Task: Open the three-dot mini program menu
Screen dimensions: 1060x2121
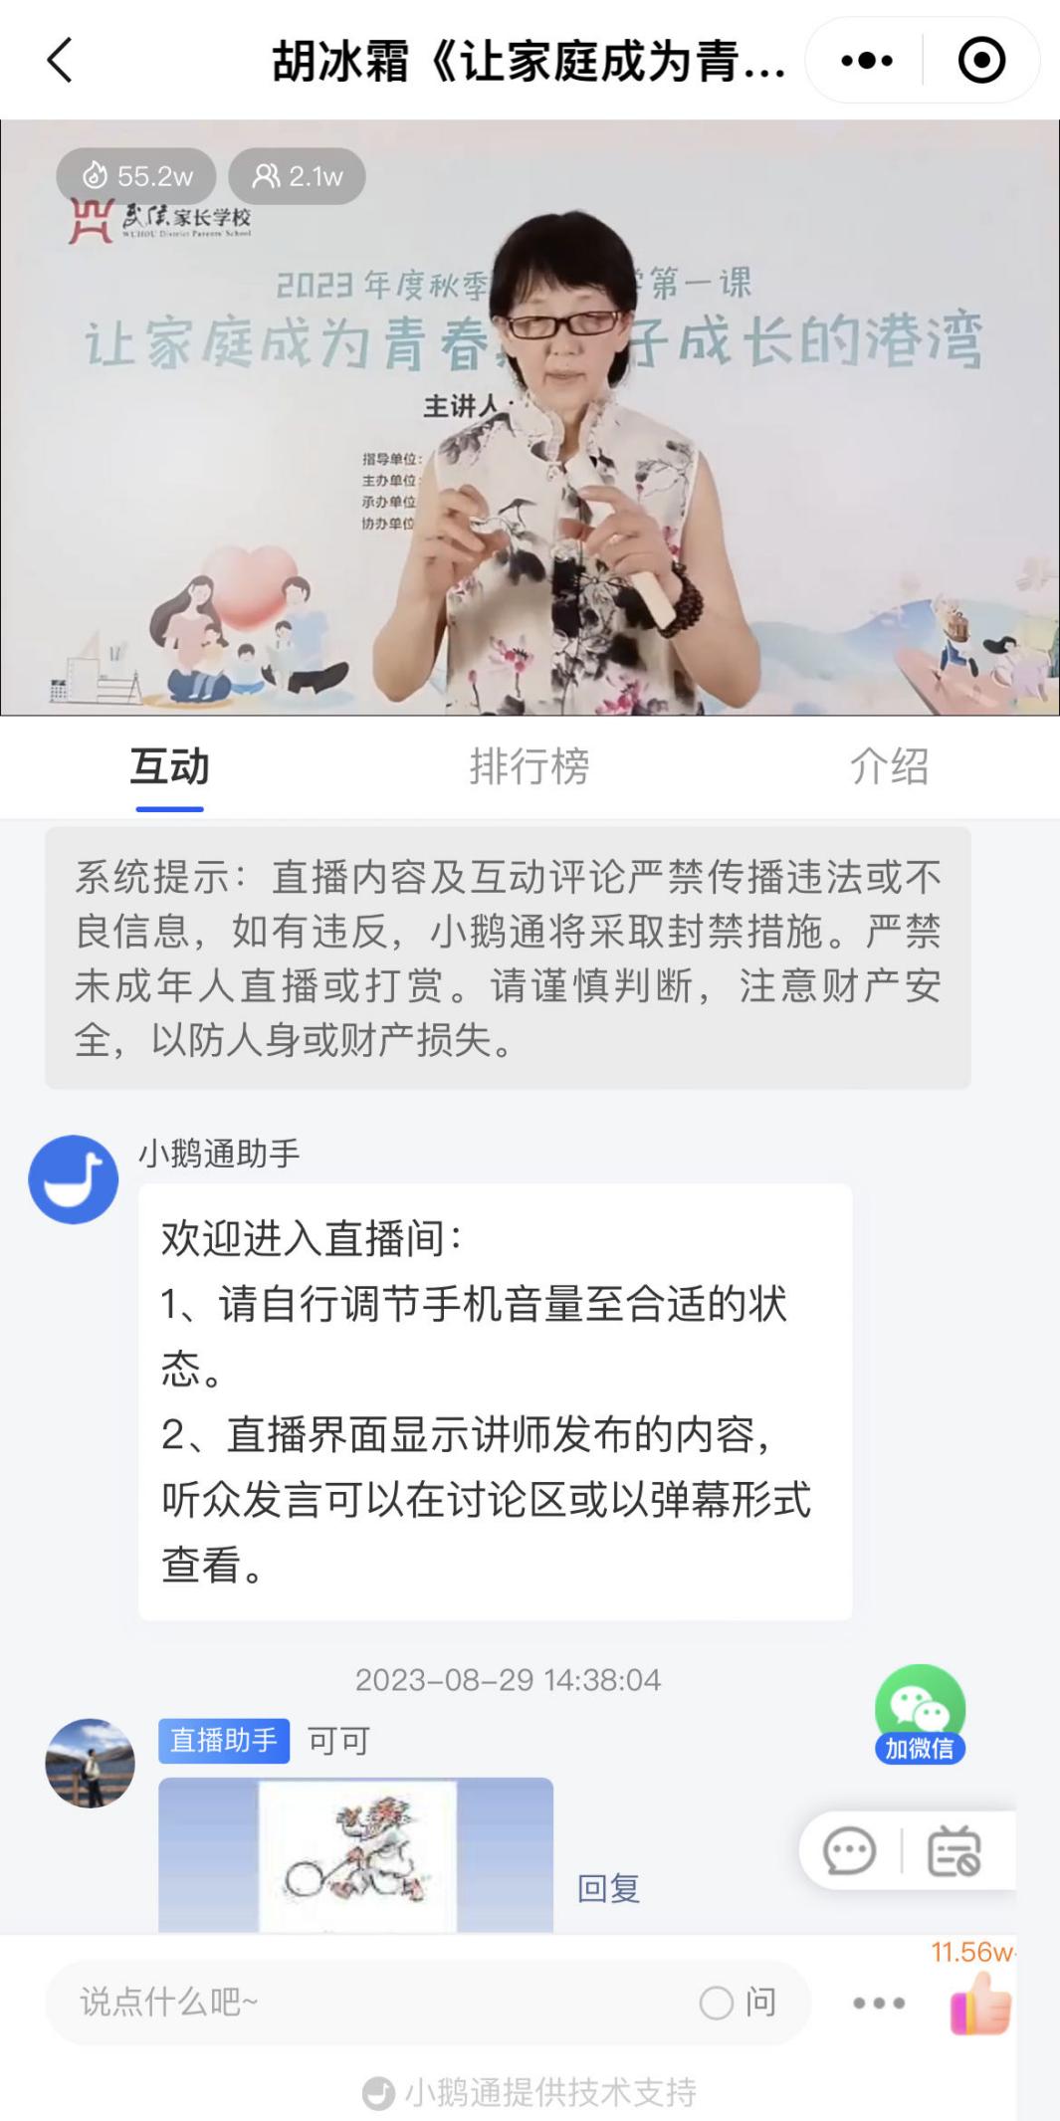Action: (866, 61)
